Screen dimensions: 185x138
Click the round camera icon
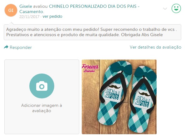[x=42, y=86]
